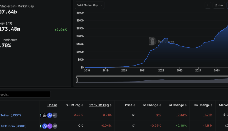This screenshot has width=228, height=131.
Task: Open the Tether (USDT) page
Action: tap(11, 115)
